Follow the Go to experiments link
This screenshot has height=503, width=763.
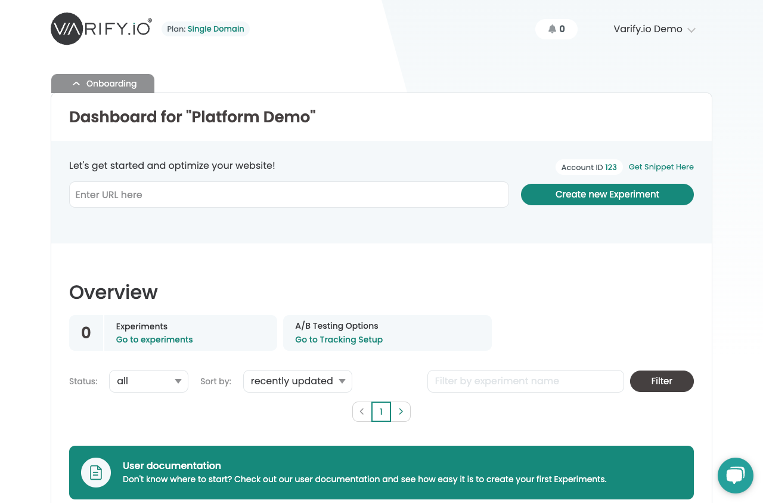pos(154,340)
